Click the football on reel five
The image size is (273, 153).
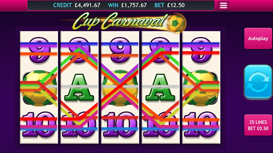pos(201,88)
